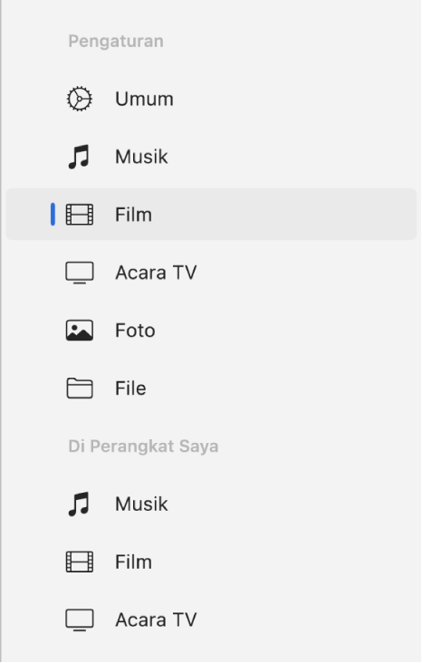Select Musik label under Pengaturan
The image size is (422, 663).
coord(141,157)
